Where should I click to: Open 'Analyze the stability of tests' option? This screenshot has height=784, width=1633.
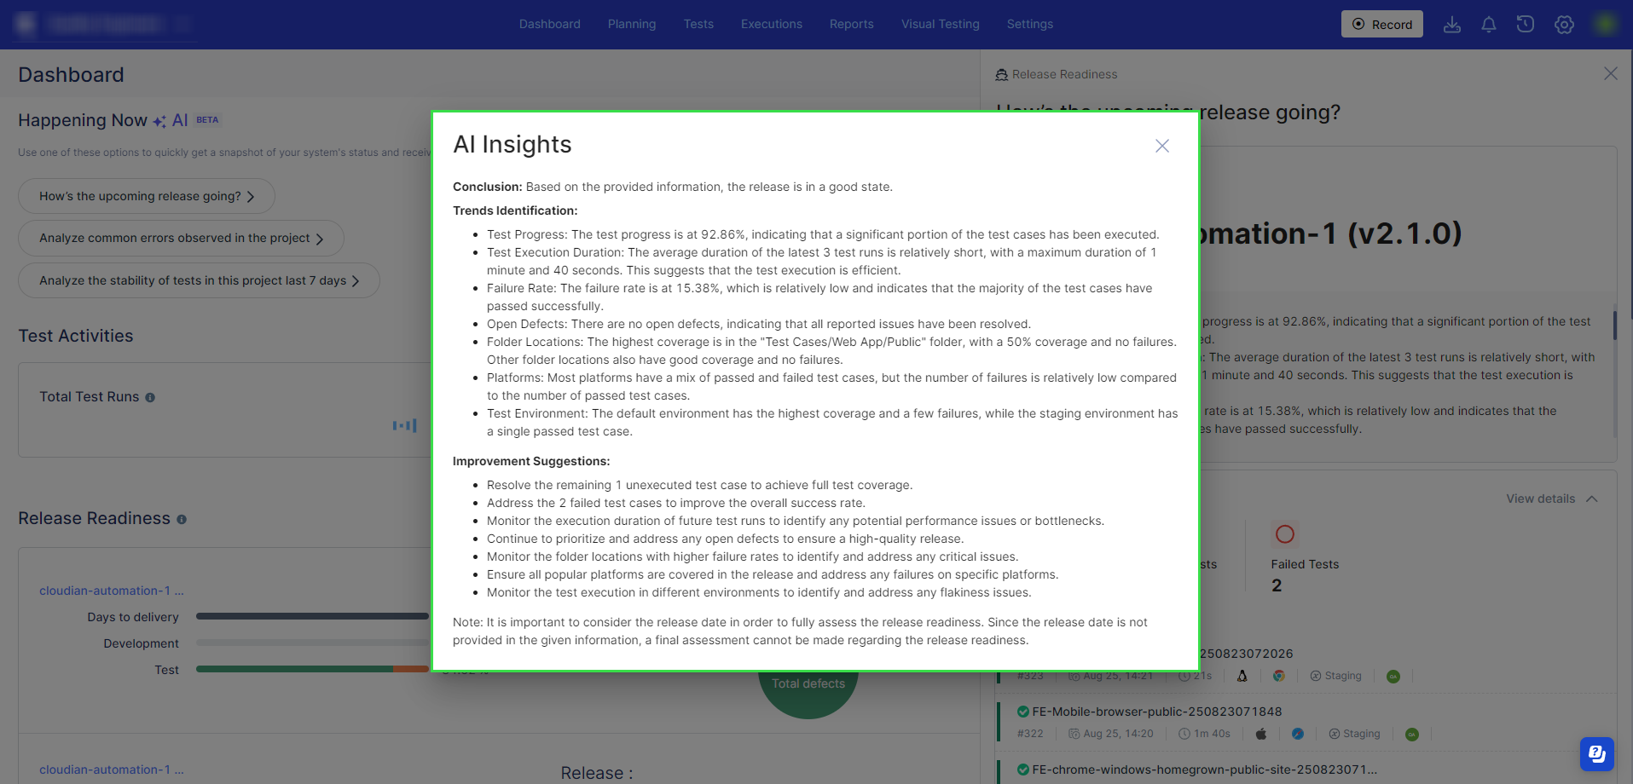(x=199, y=280)
